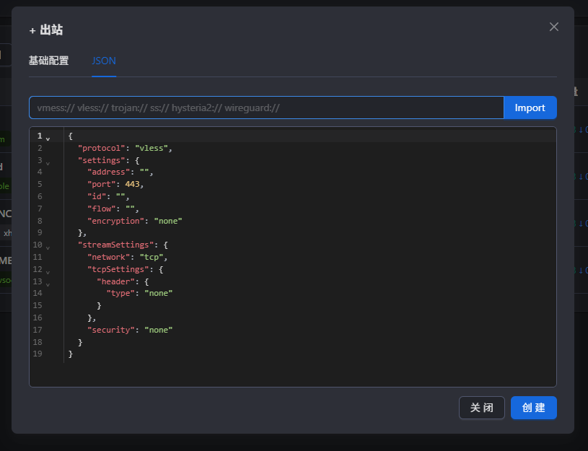Click line number 5 in gutter
The height and width of the screenshot is (451, 588).
click(40, 184)
